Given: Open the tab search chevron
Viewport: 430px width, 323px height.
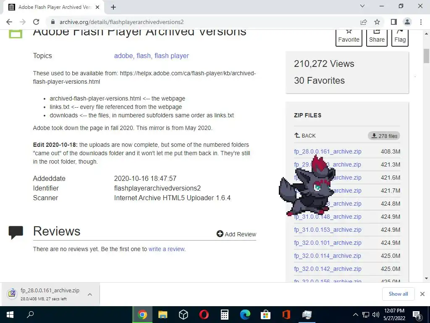Looking at the screenshot, I should (x=362, y=6).
